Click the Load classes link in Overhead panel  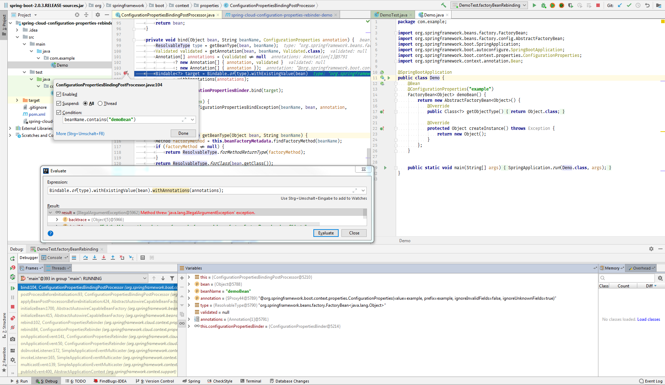click(649, 319)
